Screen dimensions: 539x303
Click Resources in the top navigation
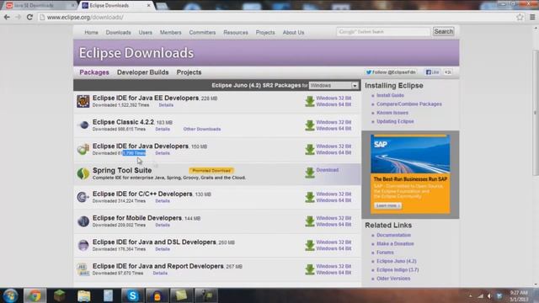pos(236,32)
